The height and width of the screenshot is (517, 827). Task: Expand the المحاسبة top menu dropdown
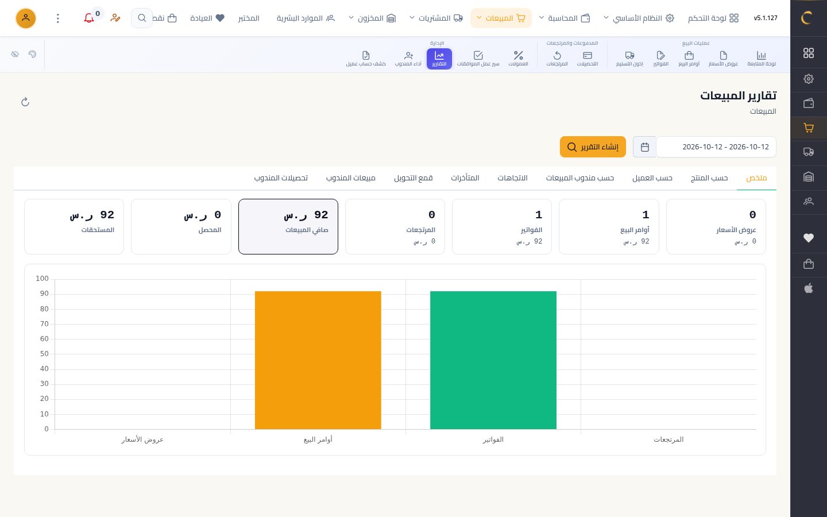tap(565, 18)
